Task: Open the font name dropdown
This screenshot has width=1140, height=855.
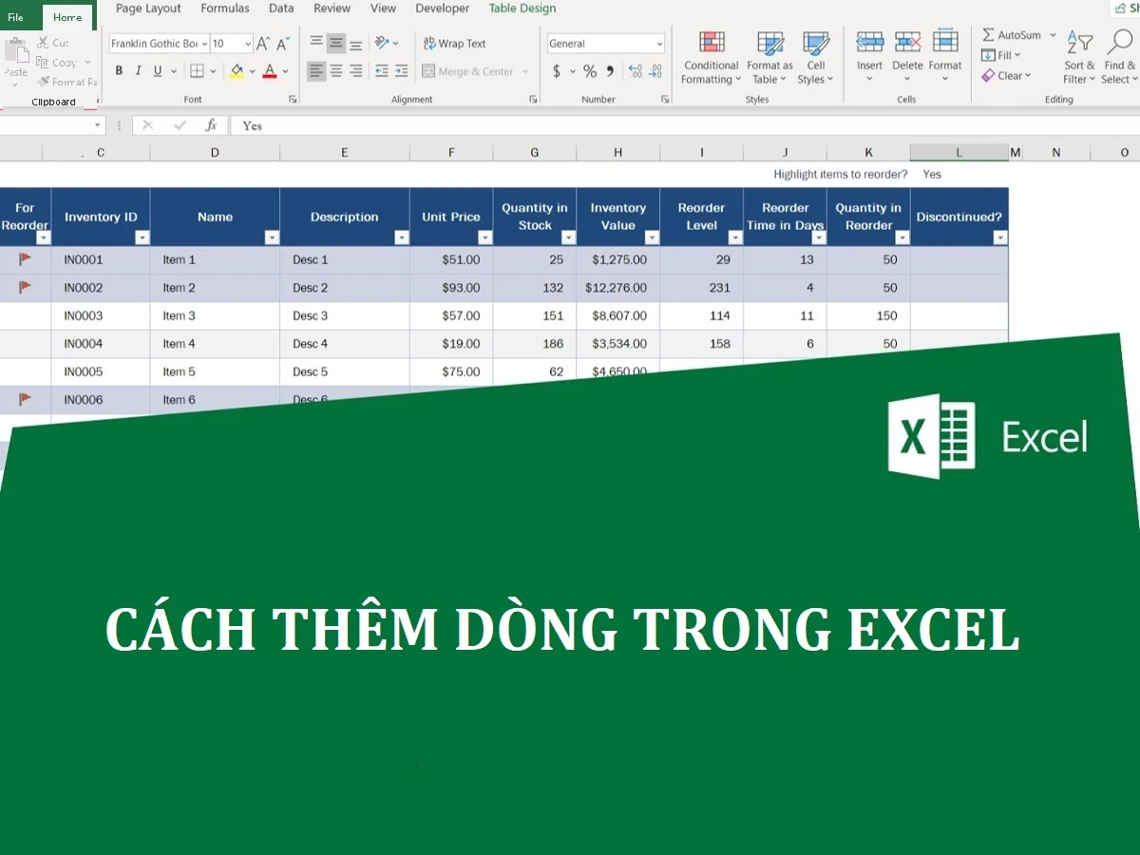Action: (204, 44)
